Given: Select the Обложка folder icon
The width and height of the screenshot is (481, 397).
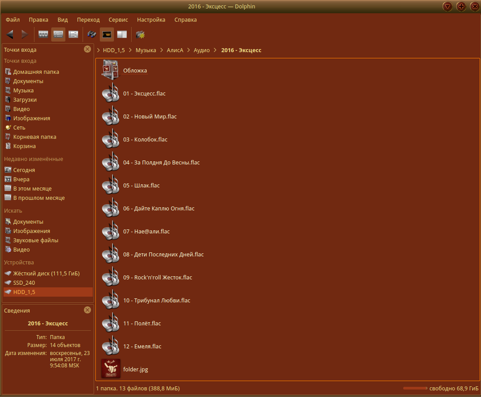Looking at the screenshot, I should [110, 70].
